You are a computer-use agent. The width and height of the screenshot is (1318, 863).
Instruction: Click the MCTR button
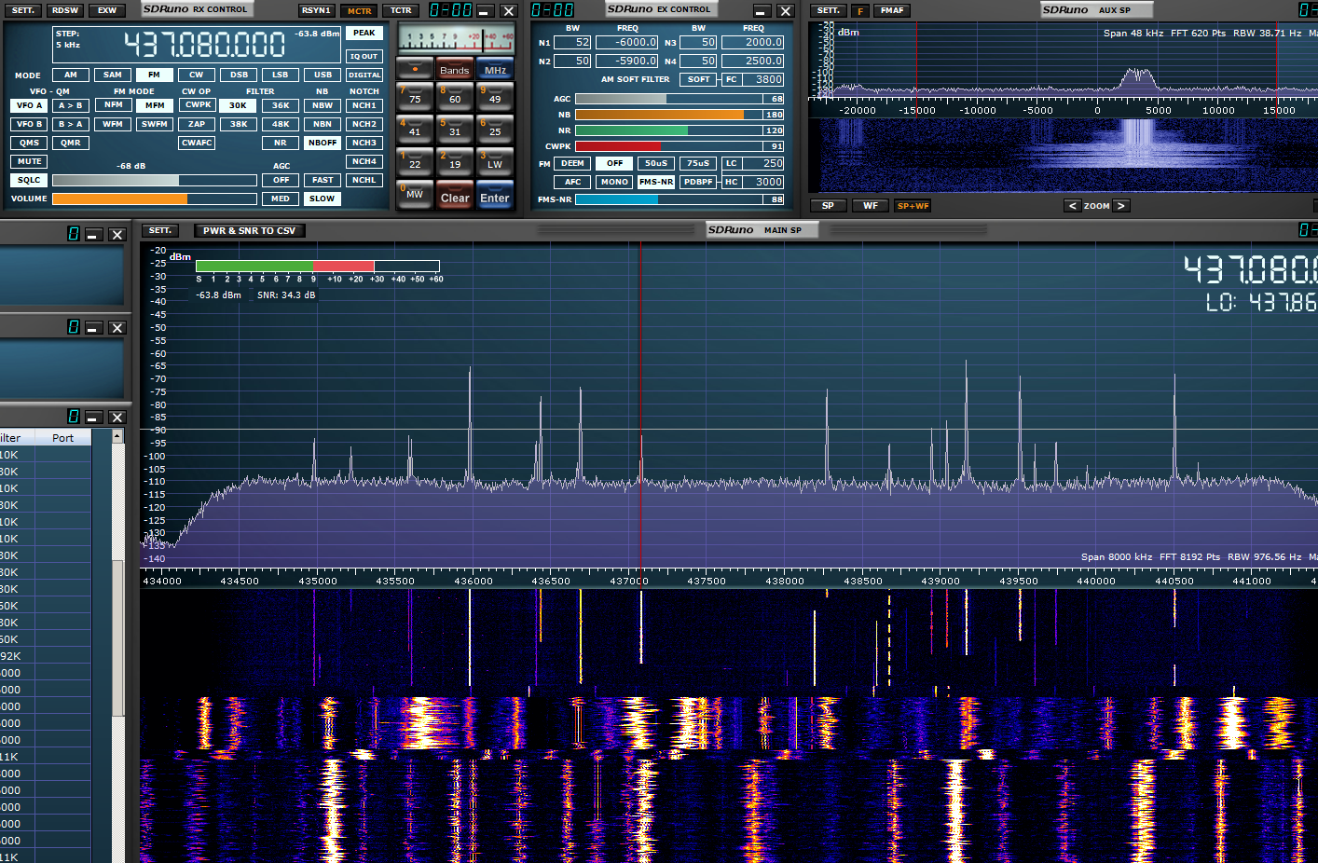359,10
